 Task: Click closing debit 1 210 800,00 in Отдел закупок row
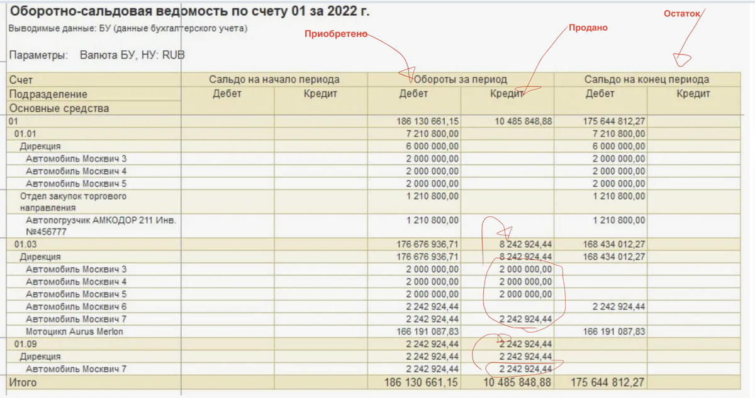pyautogui.click(x=619, y=196)
